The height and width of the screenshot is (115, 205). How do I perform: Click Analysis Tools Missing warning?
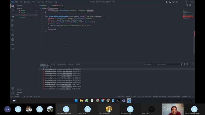coord(159,96)
